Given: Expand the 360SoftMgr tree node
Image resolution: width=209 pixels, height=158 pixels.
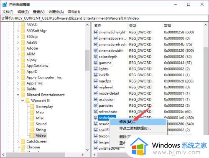Looking at the screenshot, I should coord(18,31).
